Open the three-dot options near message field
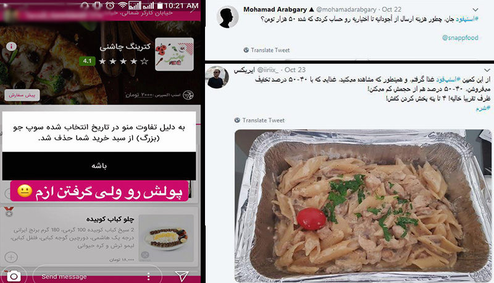 (148, 276)
